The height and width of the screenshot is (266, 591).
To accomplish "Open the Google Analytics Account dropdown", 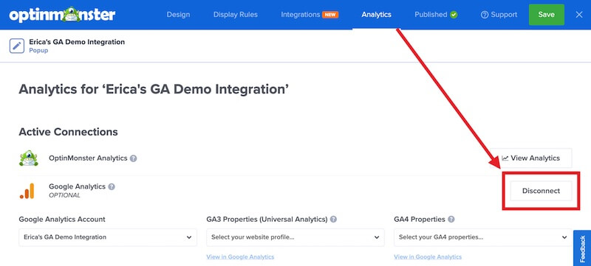I will coord(108,237).
